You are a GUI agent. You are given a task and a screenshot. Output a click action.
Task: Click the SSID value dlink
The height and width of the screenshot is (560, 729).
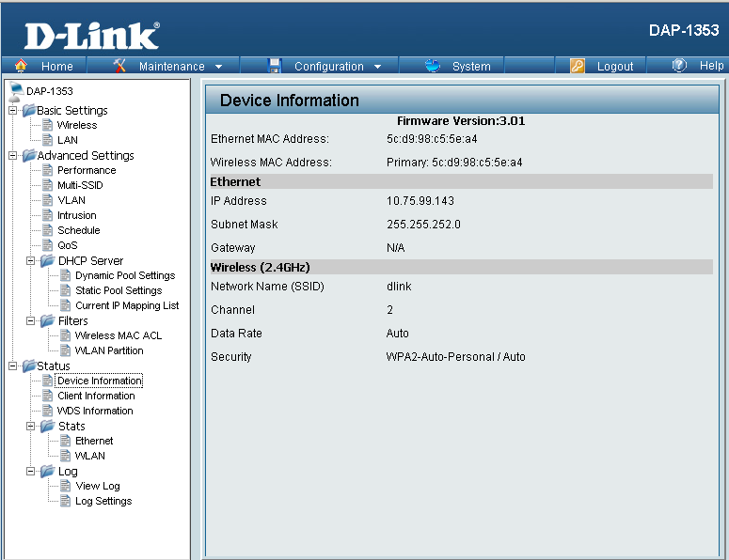point(399,286)
